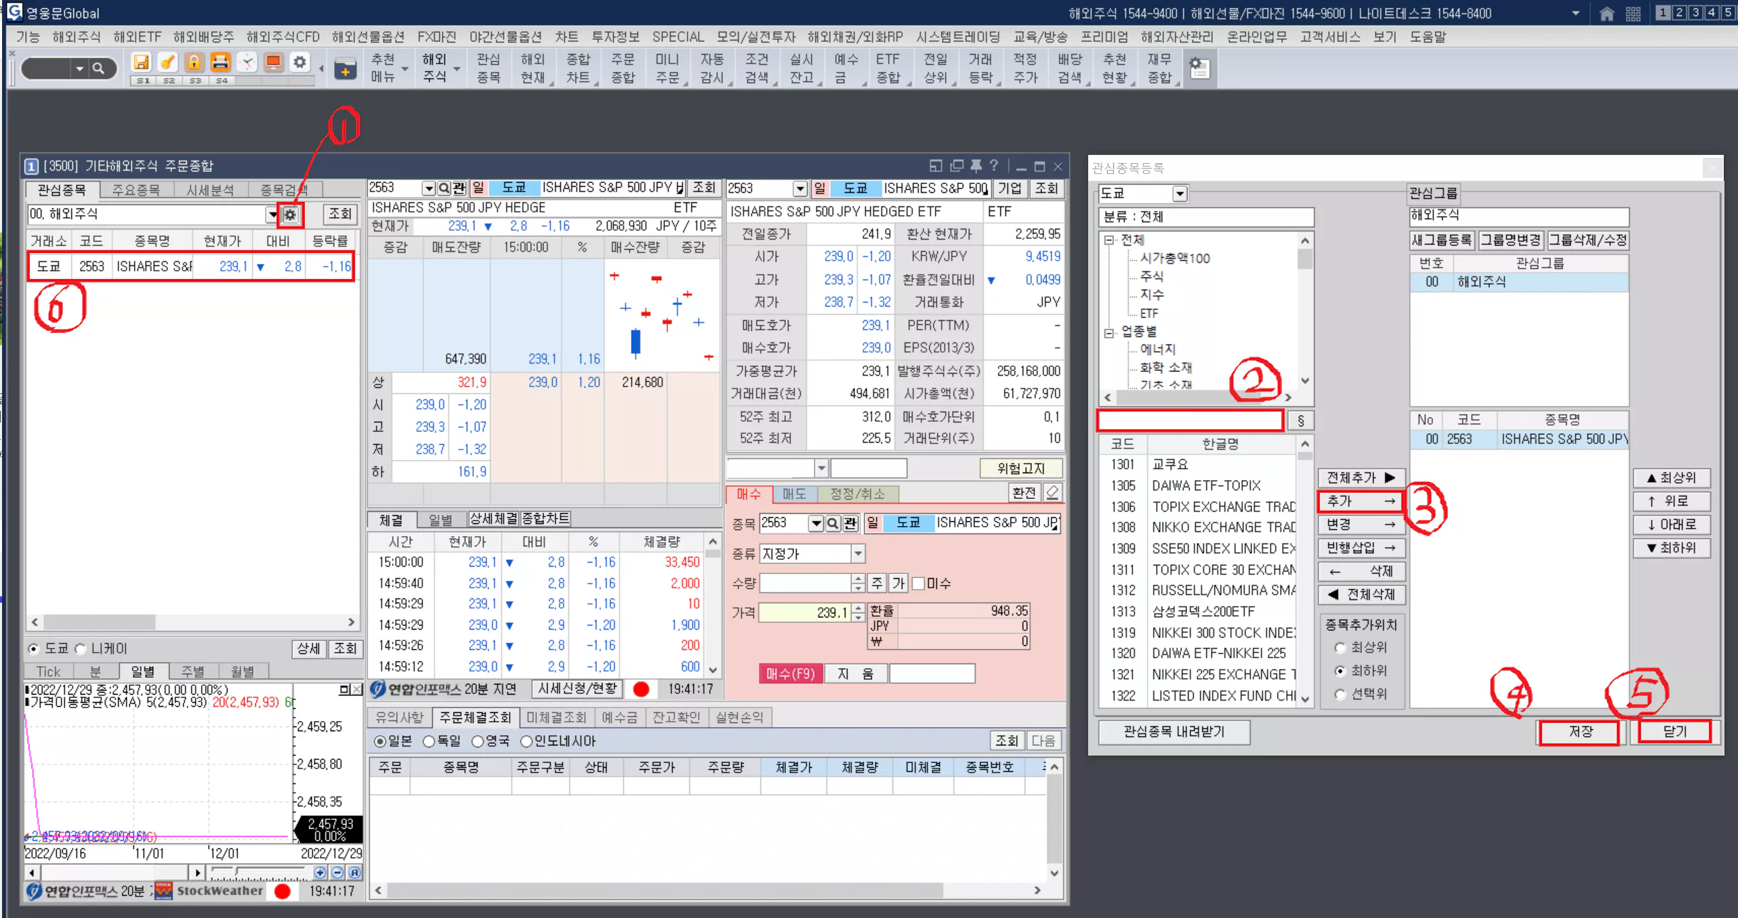The width and height of the screenshot is (1738, 918).
Task: Select the 도쿄 radio button above the chart
Action: point(33,649)
